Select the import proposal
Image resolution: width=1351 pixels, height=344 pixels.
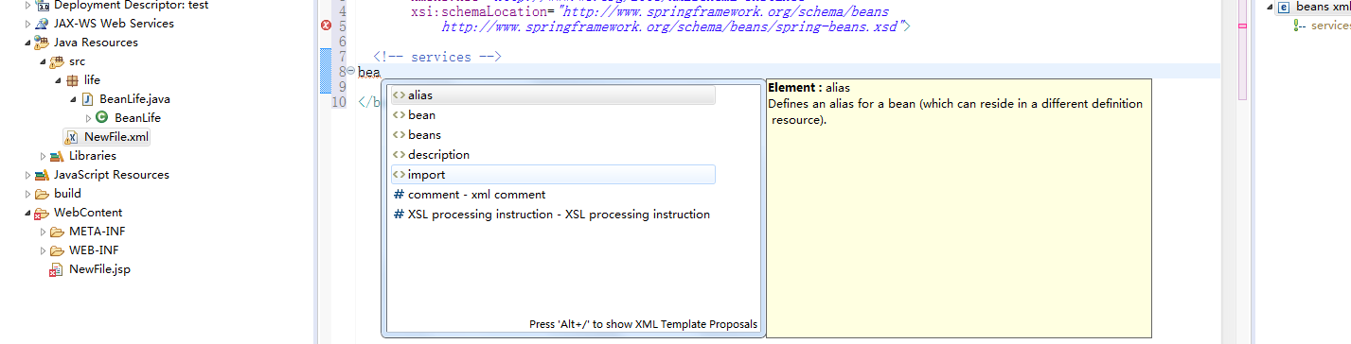pos(553,175)
